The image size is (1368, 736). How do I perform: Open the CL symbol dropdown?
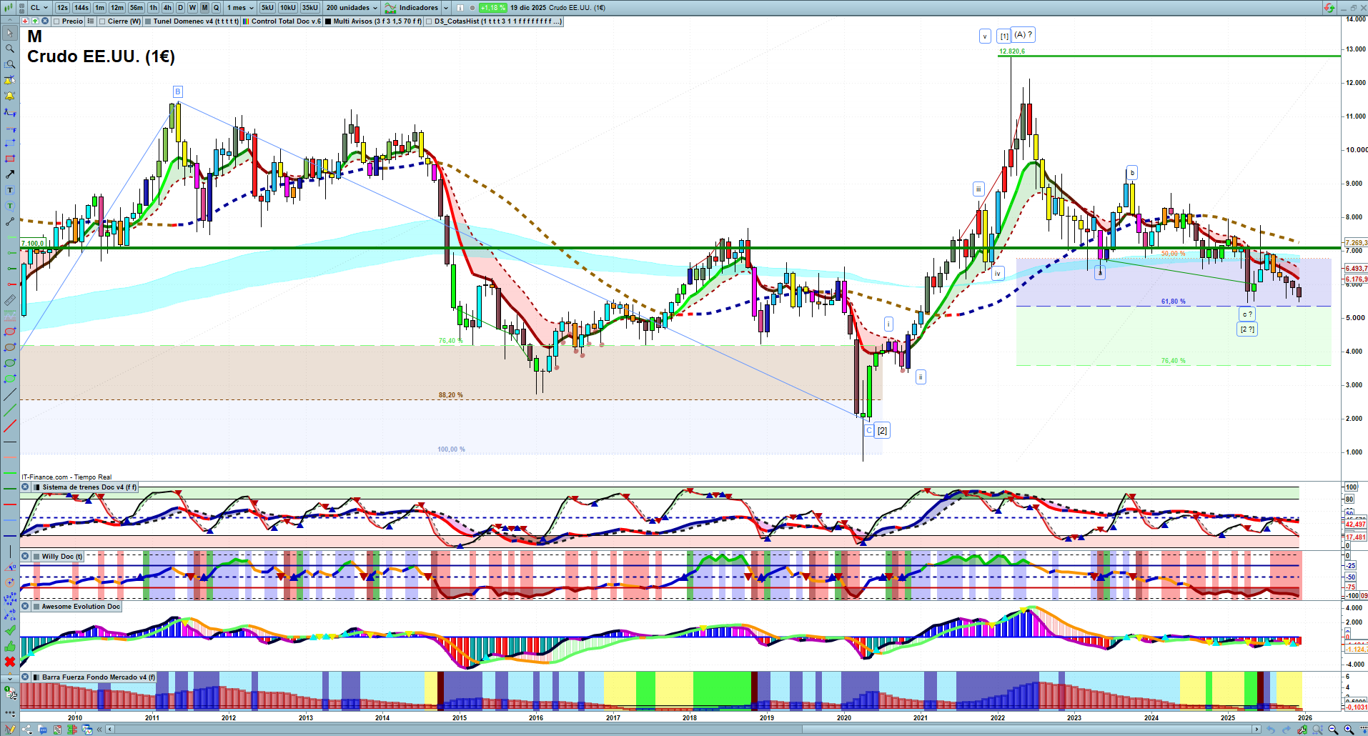(39, 8)
